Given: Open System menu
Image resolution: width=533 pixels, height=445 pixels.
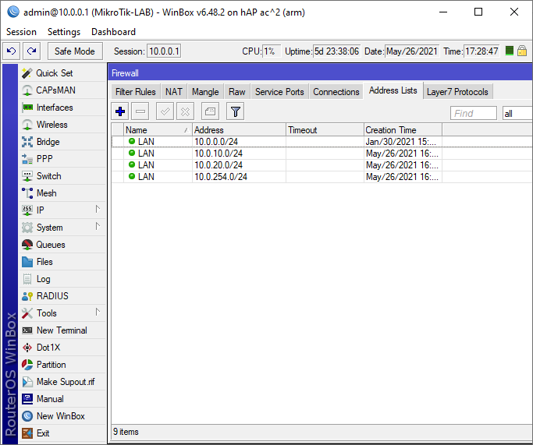Looking at the screenshot, I should [x=62, y=228].
